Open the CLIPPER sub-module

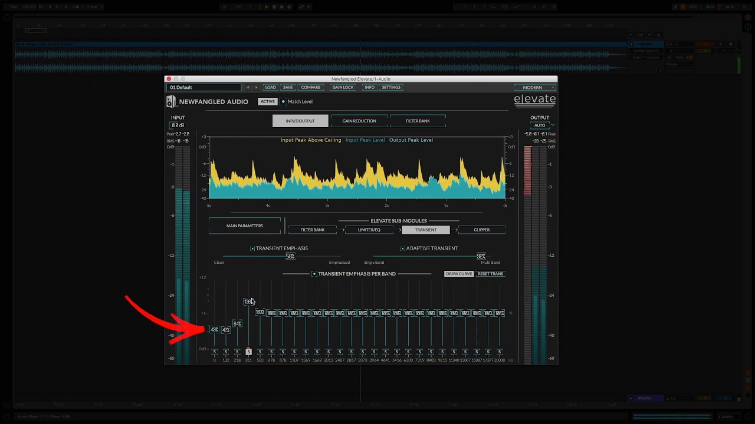tap(481, 230)
